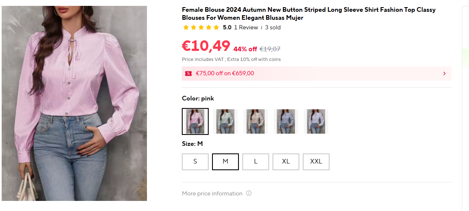Click the red coupon ticket icon

pyautogui.click(x=188, y=74)
